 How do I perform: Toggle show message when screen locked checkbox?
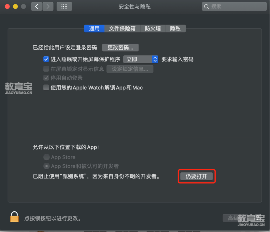(x=46, y=69)
